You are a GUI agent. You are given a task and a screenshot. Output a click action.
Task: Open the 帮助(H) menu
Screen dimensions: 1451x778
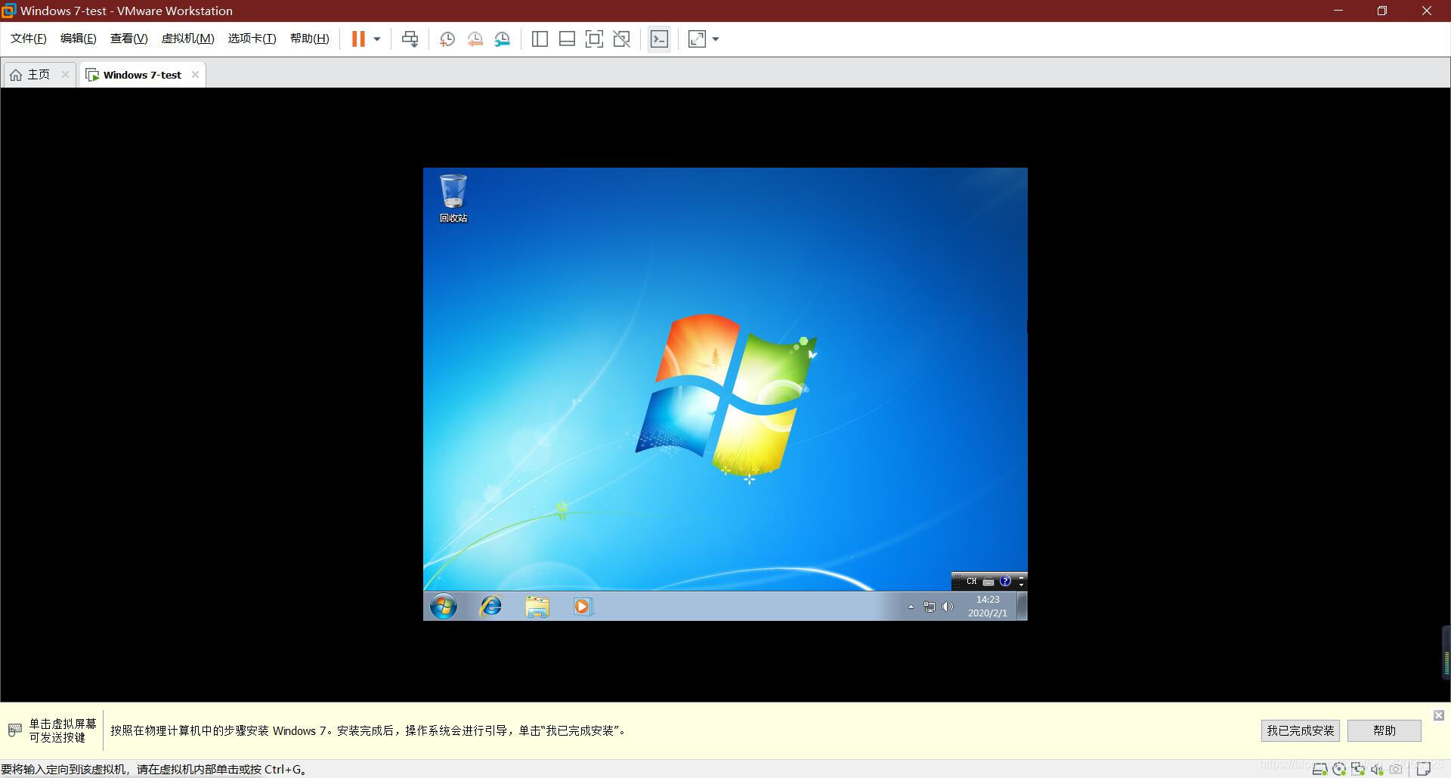[309, 39]
